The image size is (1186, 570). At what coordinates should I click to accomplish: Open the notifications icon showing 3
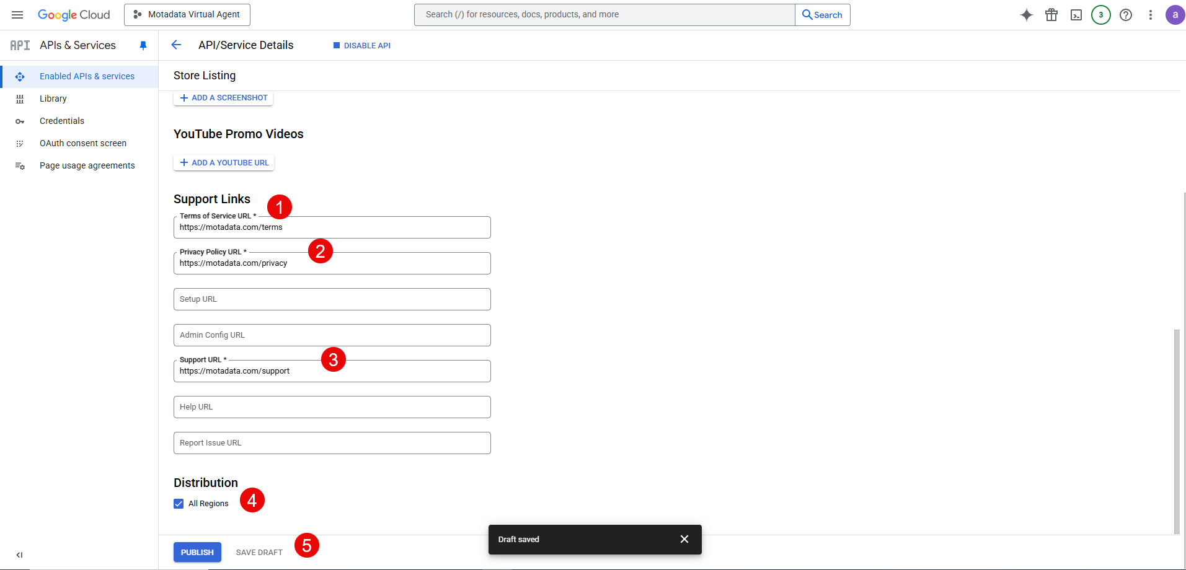(1100, 14)
